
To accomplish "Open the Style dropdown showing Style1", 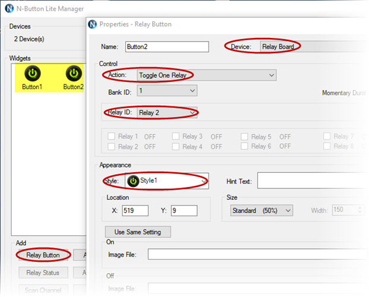I will point(166,181).
